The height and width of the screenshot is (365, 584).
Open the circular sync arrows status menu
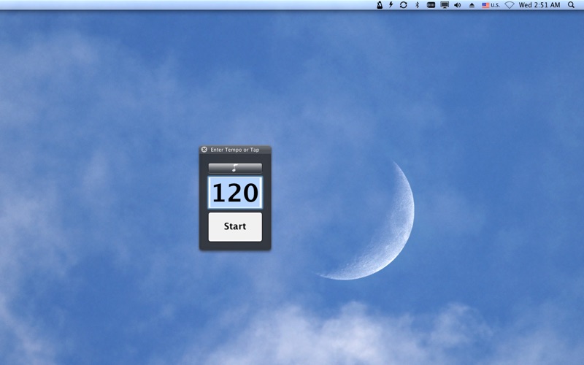pyautogui.click(x=404, y=5)
